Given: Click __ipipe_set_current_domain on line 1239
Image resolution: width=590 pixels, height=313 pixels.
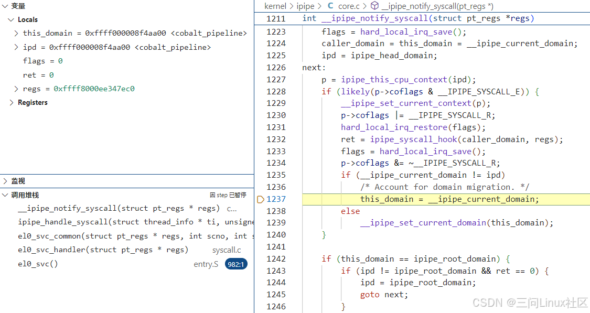Looking at the screenshot, I should pyautogui.click(x=423, y=223).
